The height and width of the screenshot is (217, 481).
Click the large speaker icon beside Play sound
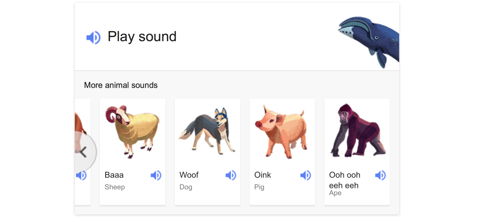point(93,37)
